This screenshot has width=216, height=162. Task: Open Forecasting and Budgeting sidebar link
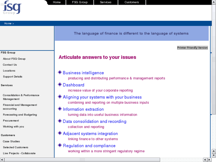pos(20,115)
